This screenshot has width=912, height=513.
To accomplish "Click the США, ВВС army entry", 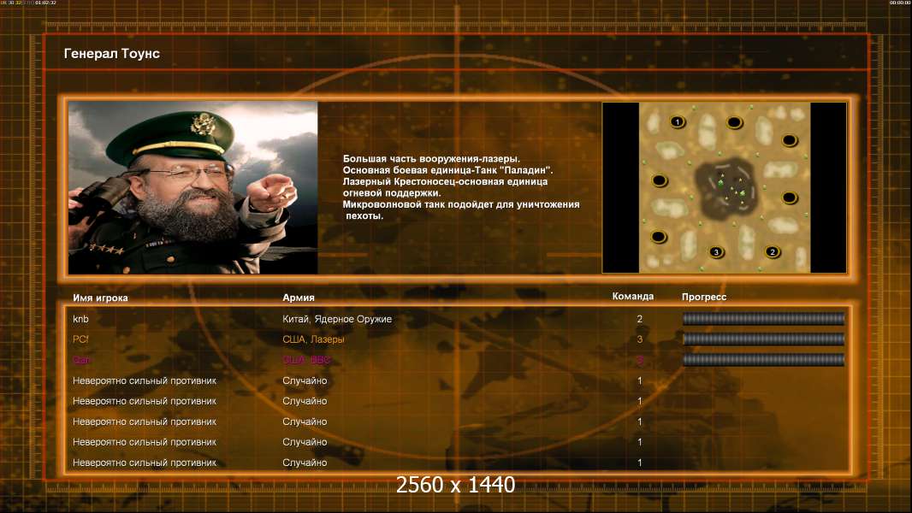I will pos(306,360).
